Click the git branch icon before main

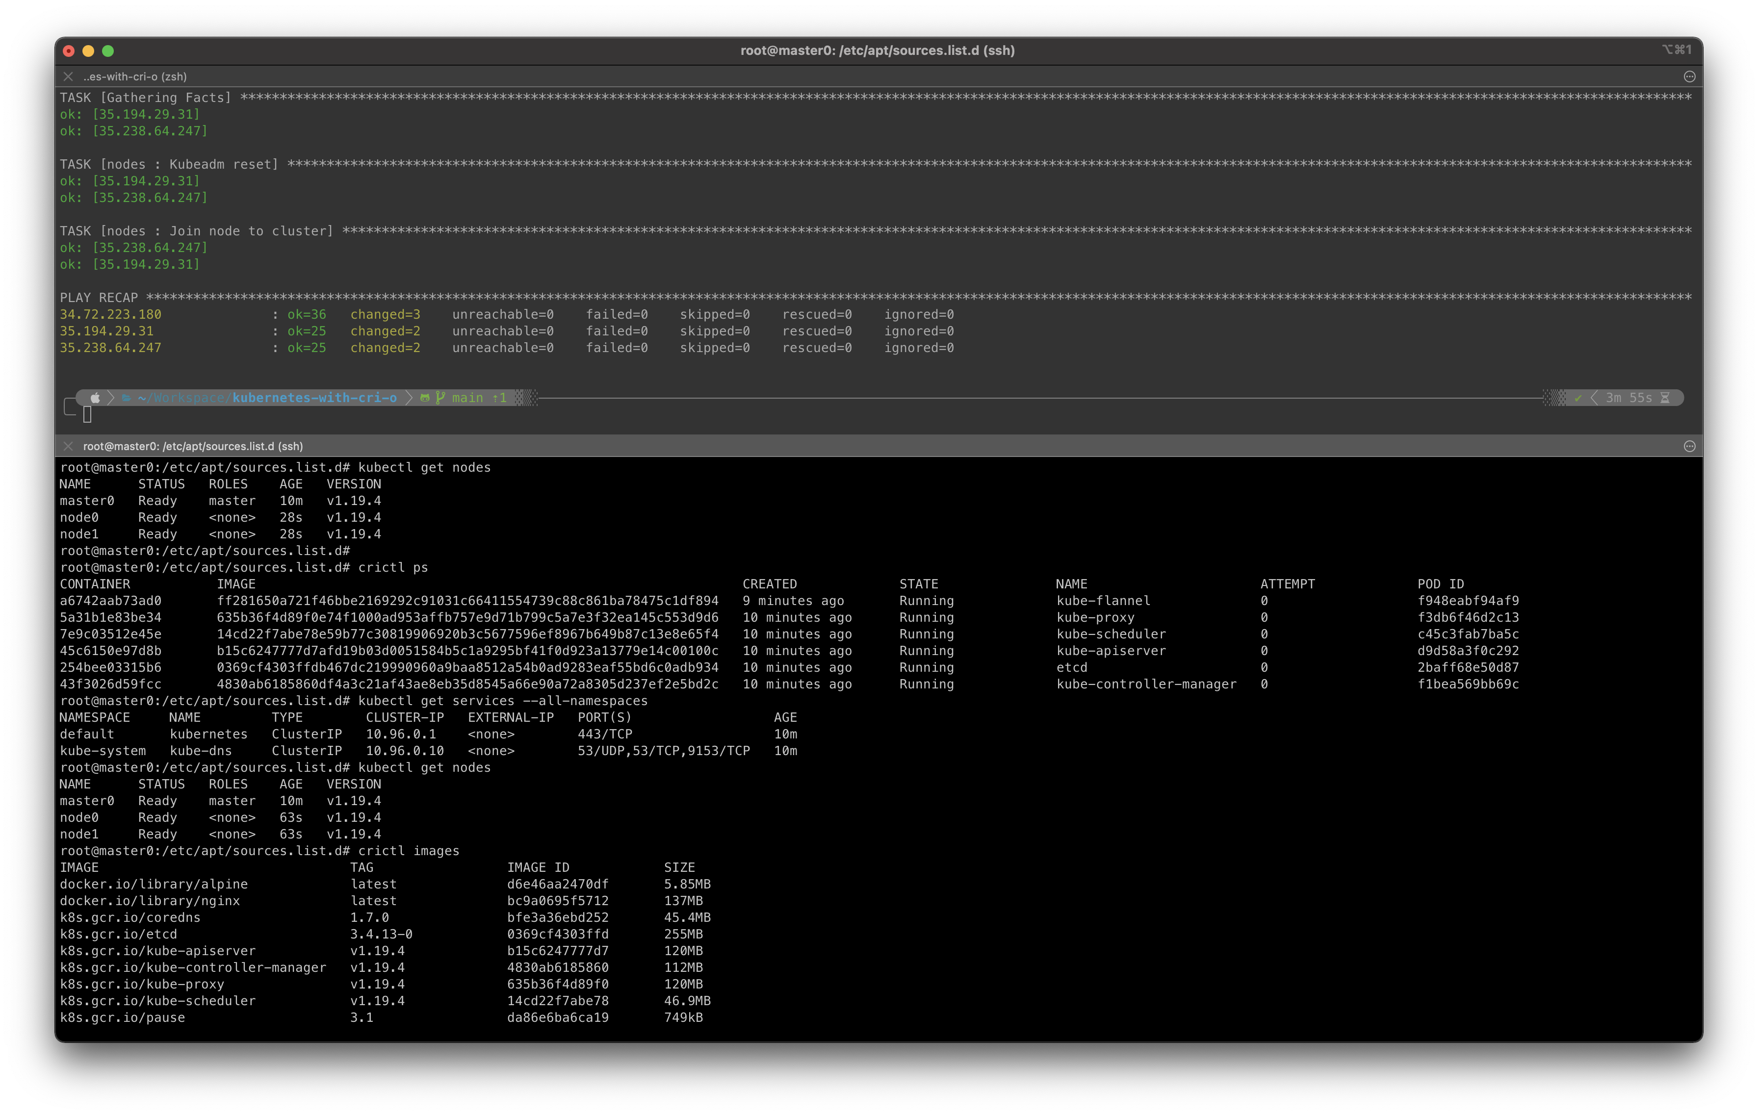pyautogui.click(x=440, y=398)
